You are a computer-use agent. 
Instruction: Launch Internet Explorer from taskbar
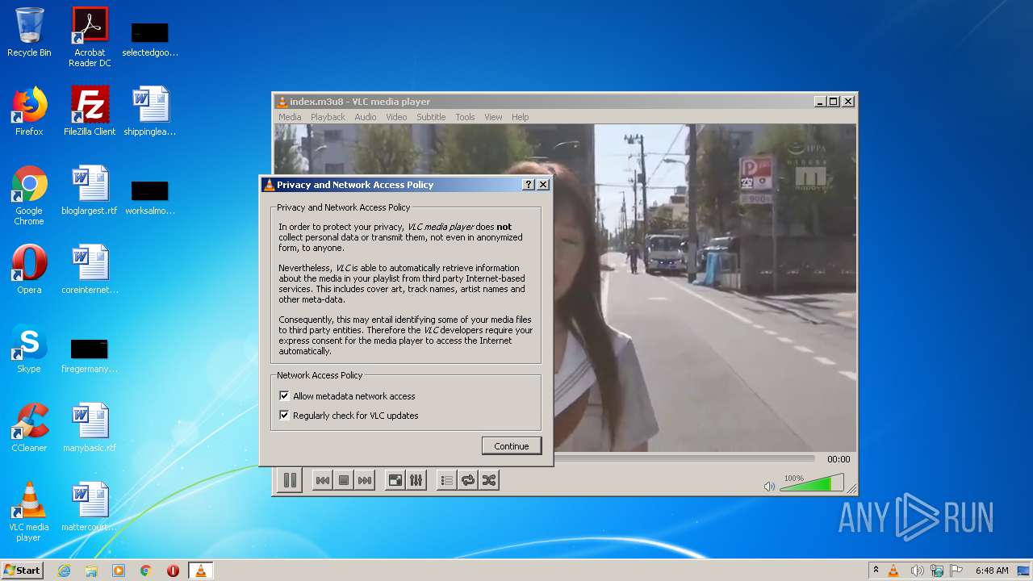(65, 571)
